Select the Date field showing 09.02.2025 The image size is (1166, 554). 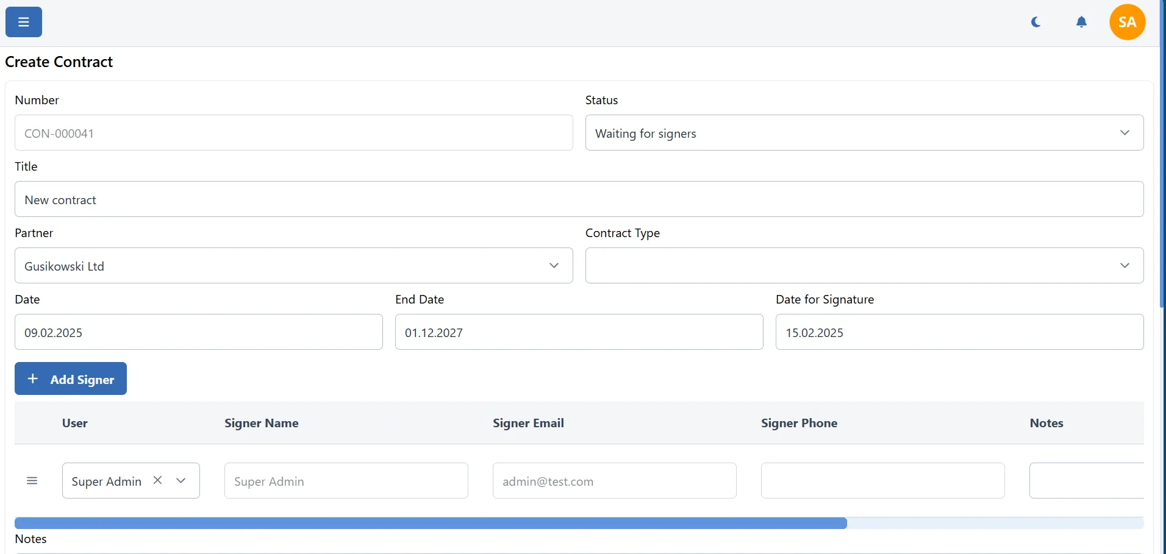(x=198, y=332)
